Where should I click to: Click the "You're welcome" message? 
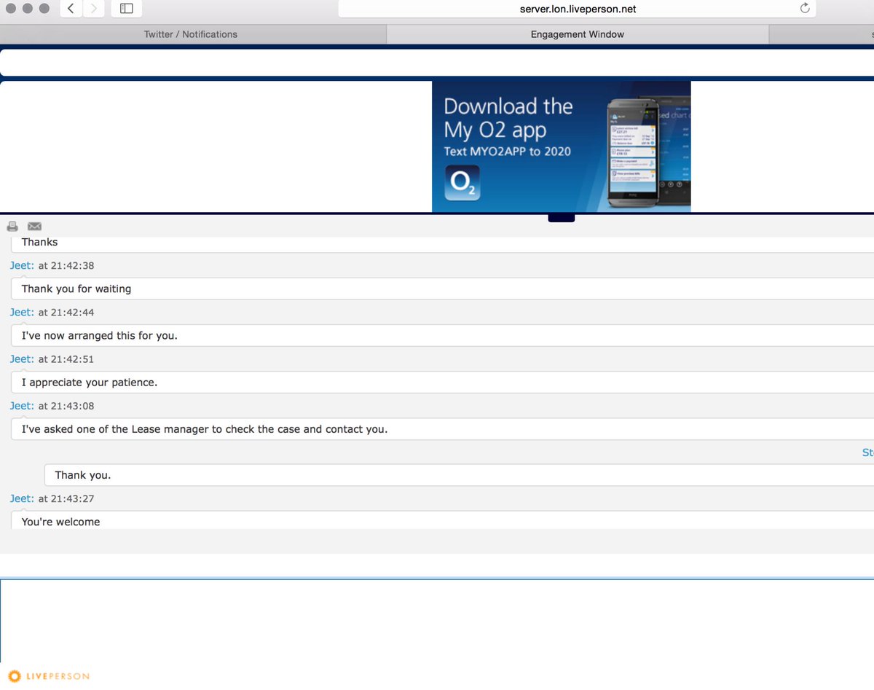pos(60,522)
